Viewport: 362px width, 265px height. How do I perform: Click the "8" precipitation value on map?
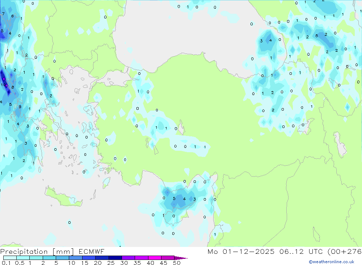pyautogui.click(x=13, y=87)
